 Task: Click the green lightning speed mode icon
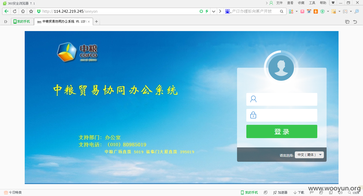click(x=206, y=11)
